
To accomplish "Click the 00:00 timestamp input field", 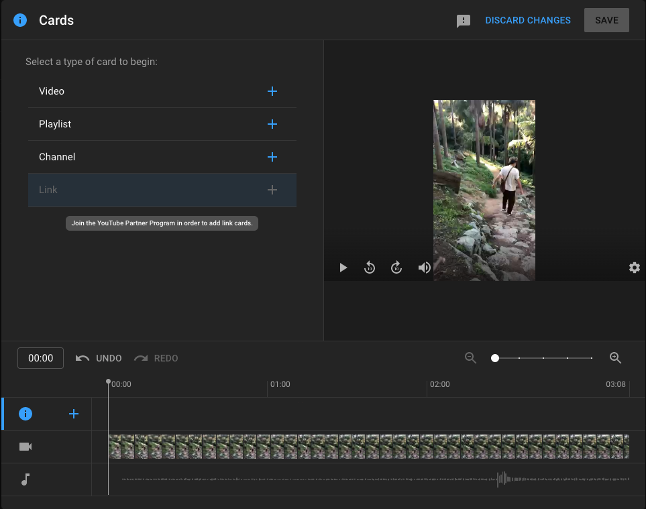I will [x=40, y=358].
